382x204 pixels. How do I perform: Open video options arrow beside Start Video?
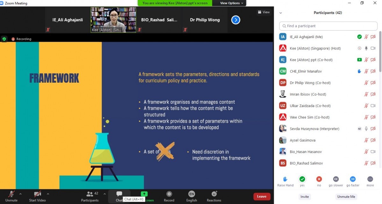pos(48,193)
